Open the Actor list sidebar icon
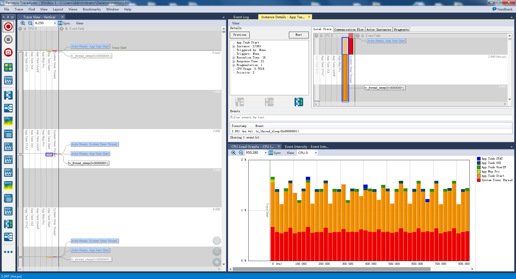 (x=8, y=198)
